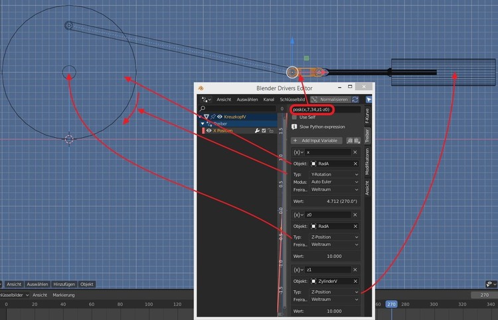Open Hinzufügen menu in the 3D viewport header
The height and width of the screenshot is (320, 498).
(64, 284)
